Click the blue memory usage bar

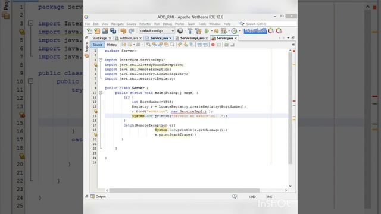[255, 31]
